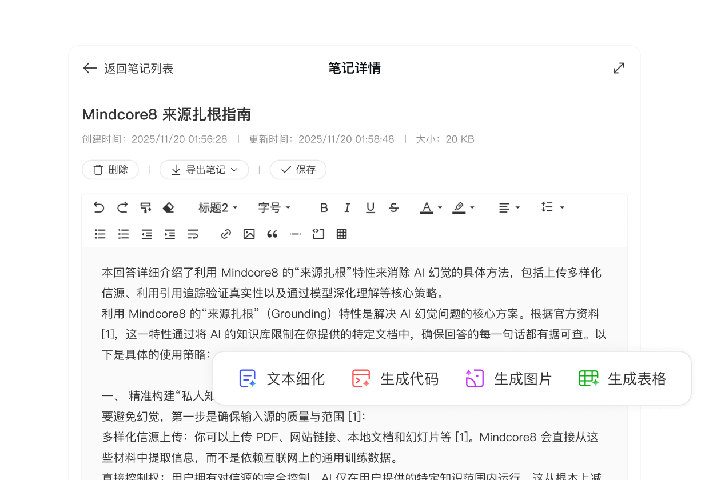
Task: Insert a hyperlink using the link icon
Action: [225, 234]
